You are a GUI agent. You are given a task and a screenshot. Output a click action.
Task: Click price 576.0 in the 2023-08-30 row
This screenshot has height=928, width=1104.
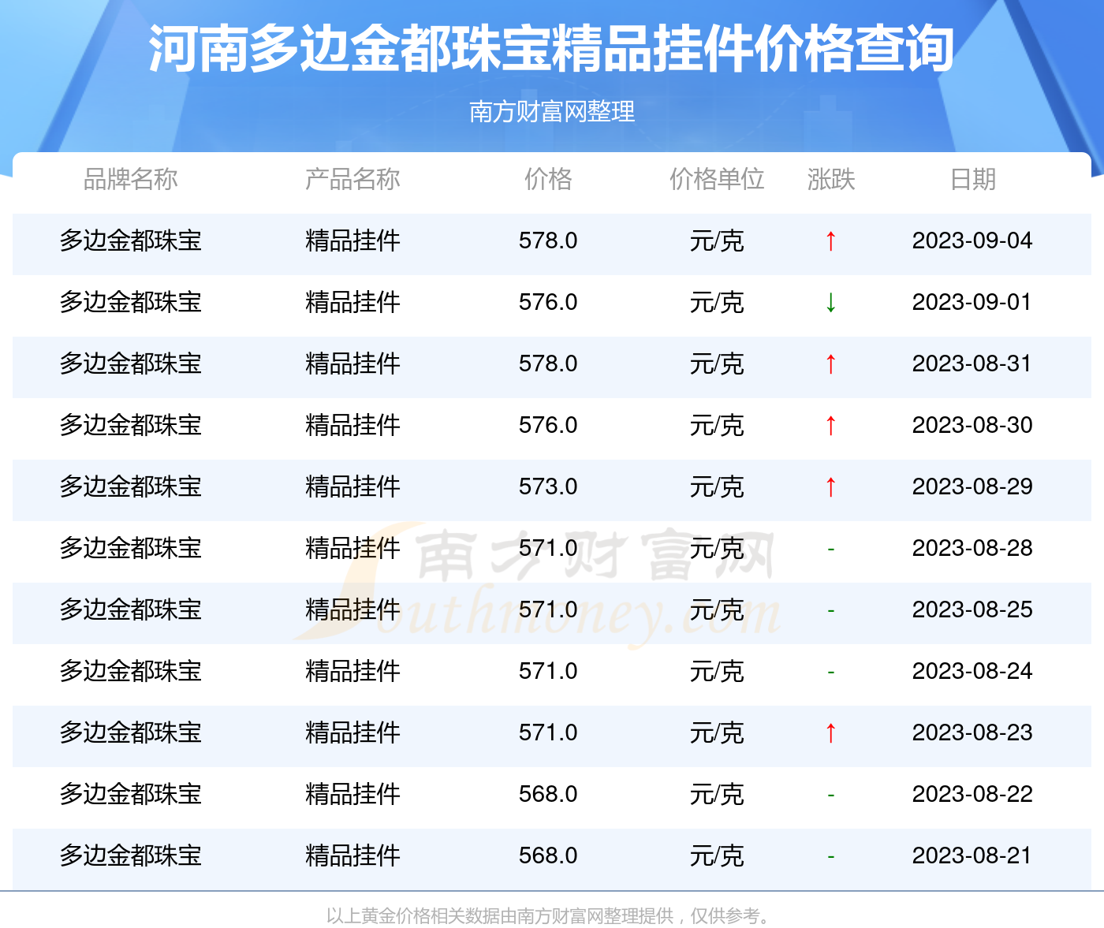[548, 425]
